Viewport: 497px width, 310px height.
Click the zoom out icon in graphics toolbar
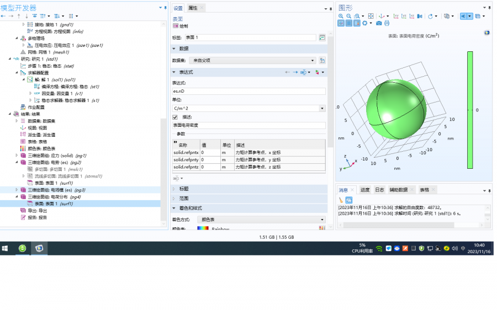click(x=349, y=16)
